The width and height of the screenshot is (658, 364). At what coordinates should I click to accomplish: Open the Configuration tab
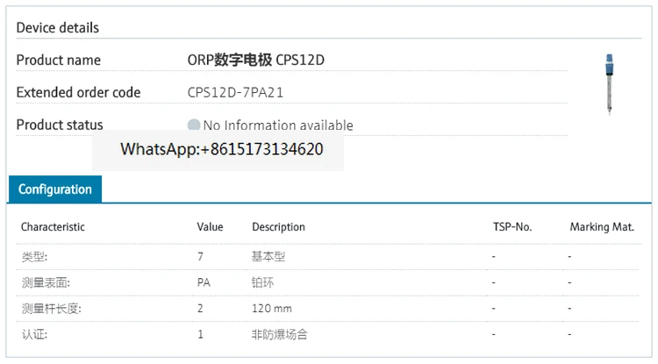(x=55, y=189)
